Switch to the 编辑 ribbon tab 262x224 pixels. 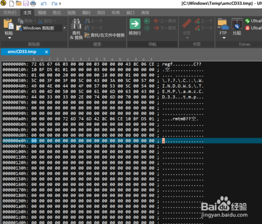[42, 13]
